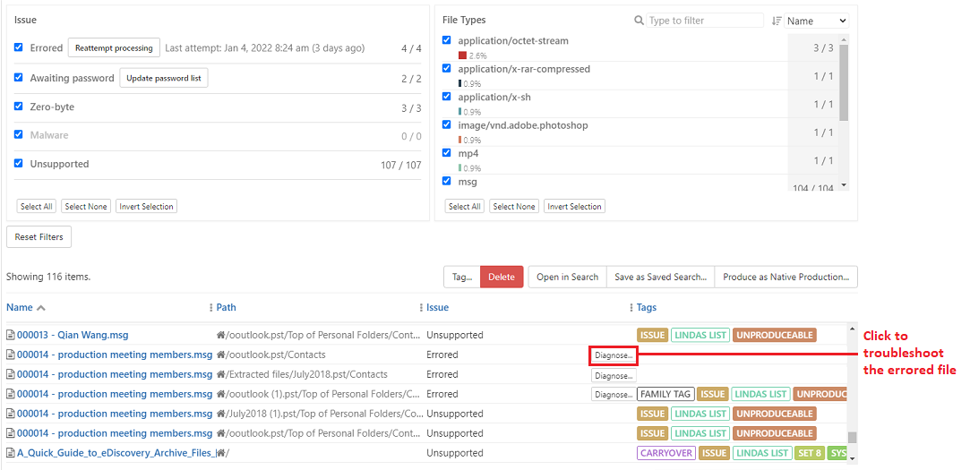The height and width of the screenshot is (470, 970).
Task: Click Diagnose... for Extracted files/July2018.pst row
Action: point(614,375)
